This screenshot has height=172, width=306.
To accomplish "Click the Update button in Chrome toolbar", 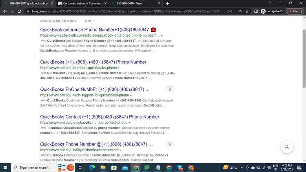I will 295,11.
